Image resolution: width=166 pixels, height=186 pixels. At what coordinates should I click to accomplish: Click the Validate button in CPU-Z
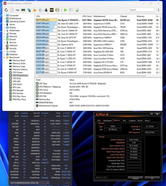pyautogui.click(x=135, y=178)
